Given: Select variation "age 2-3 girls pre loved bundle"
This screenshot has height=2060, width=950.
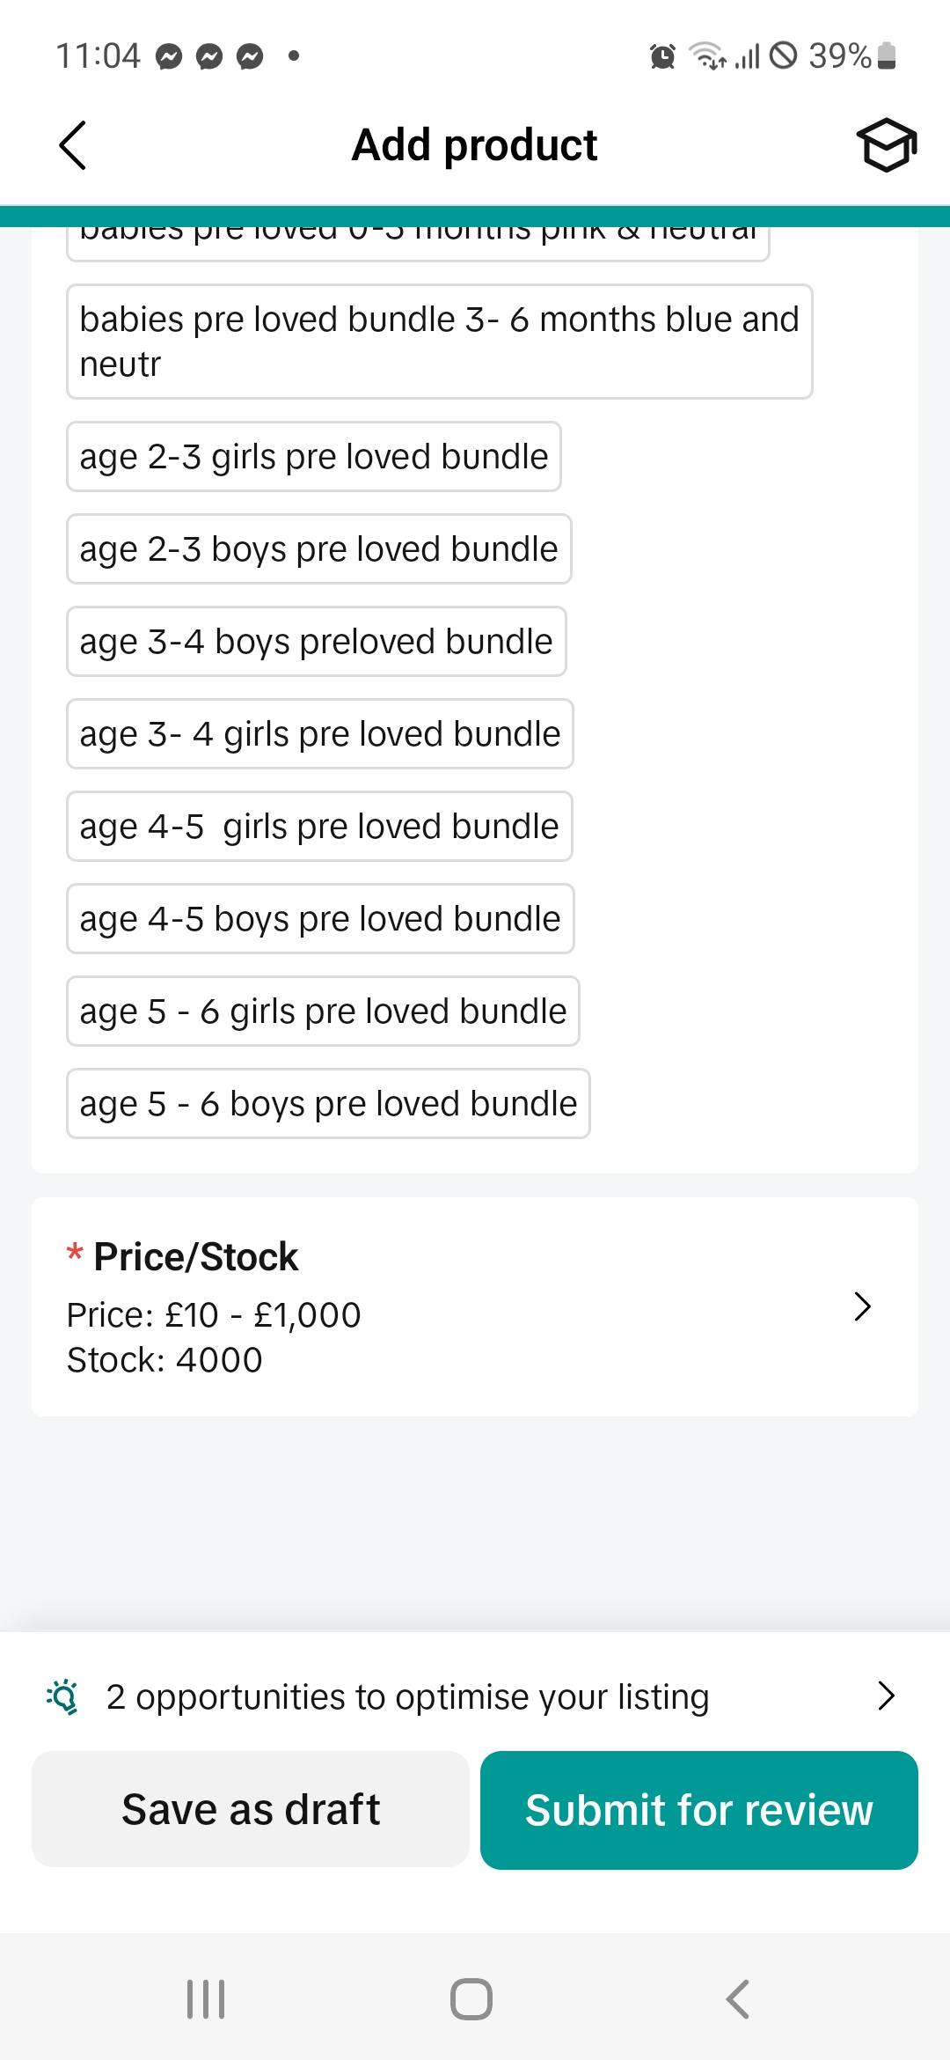Looking at the screenshot, I should 314,457.
